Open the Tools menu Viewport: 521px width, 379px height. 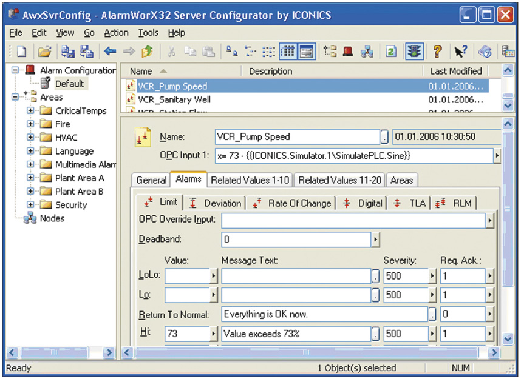pyautogui.click(x=148, y=33)
